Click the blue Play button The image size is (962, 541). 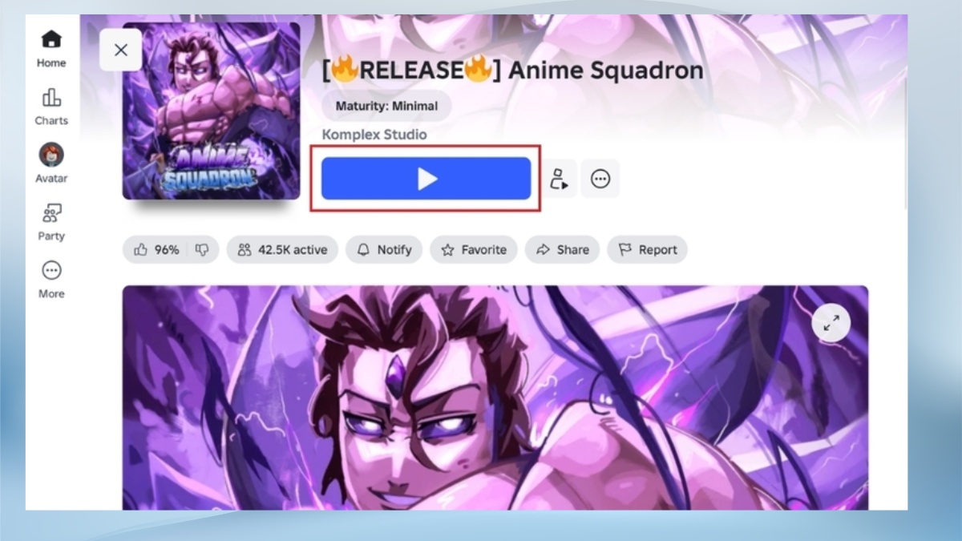coord(426,179)
